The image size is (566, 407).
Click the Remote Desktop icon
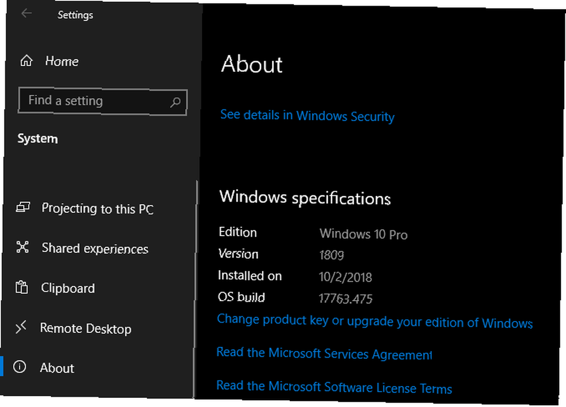(21, 327)
